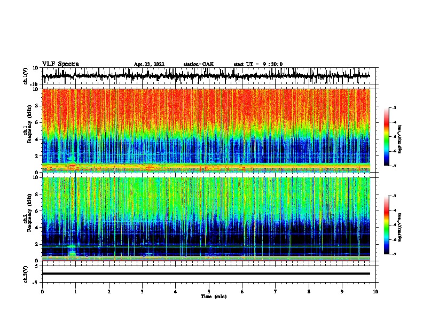This screenshot has width=423, height=327.
Task: Click the ch.2 color bar "log(PSD)" label
Action: [x=400, y=228]
